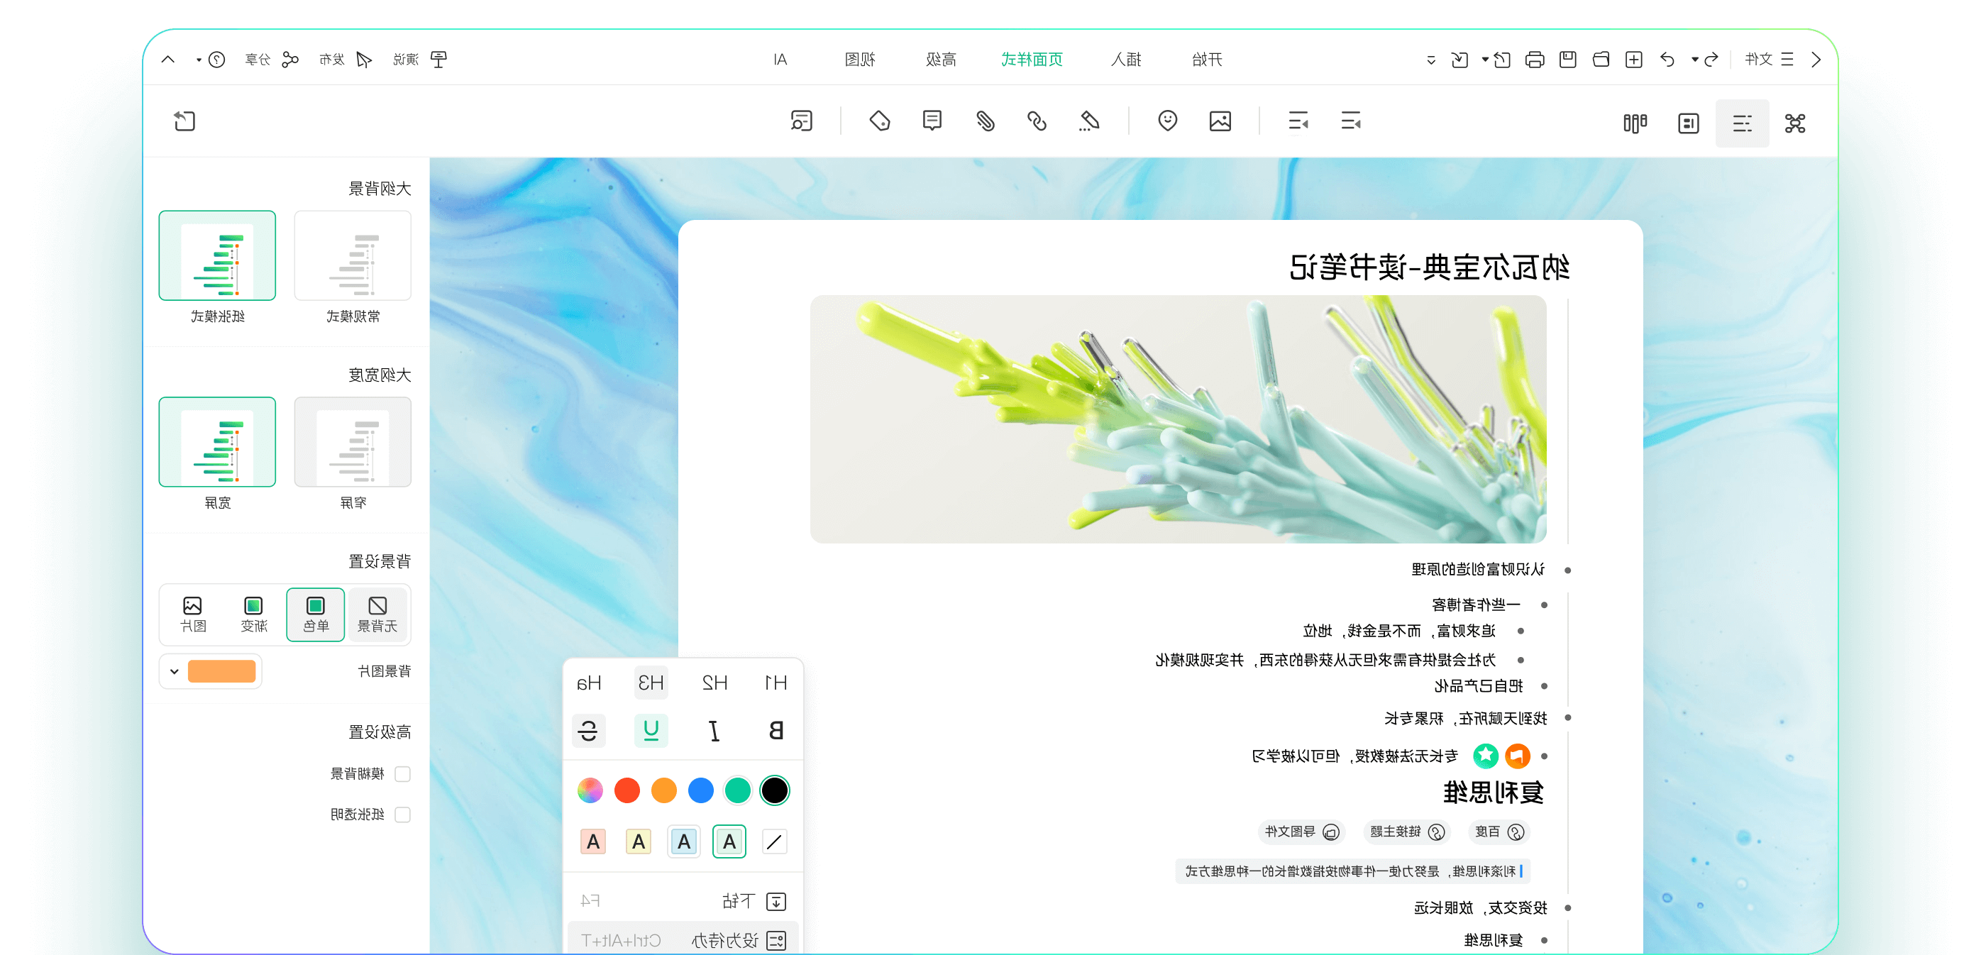Select the 无背景 background option
Screen dimensions: 1981x955
pos(377,614)
